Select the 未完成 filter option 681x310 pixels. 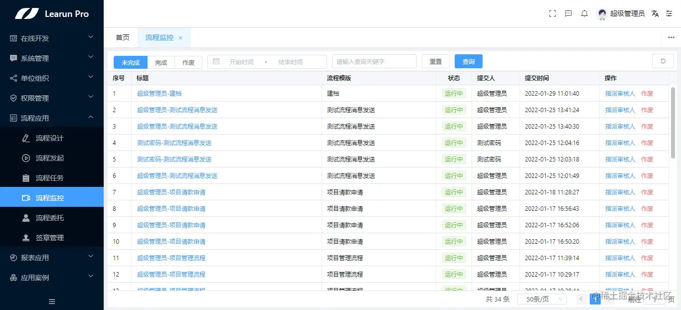[130, 62]
